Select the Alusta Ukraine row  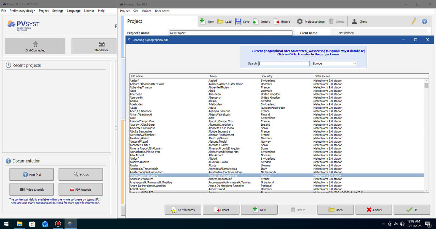277,165
